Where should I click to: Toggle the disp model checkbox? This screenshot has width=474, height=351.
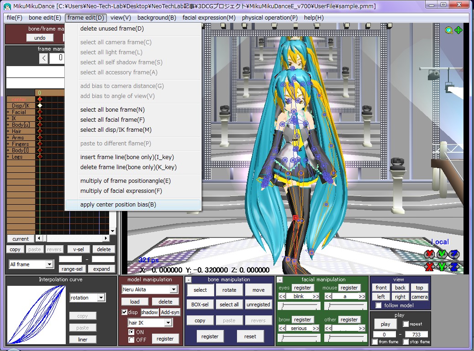(x=124, y=312)
